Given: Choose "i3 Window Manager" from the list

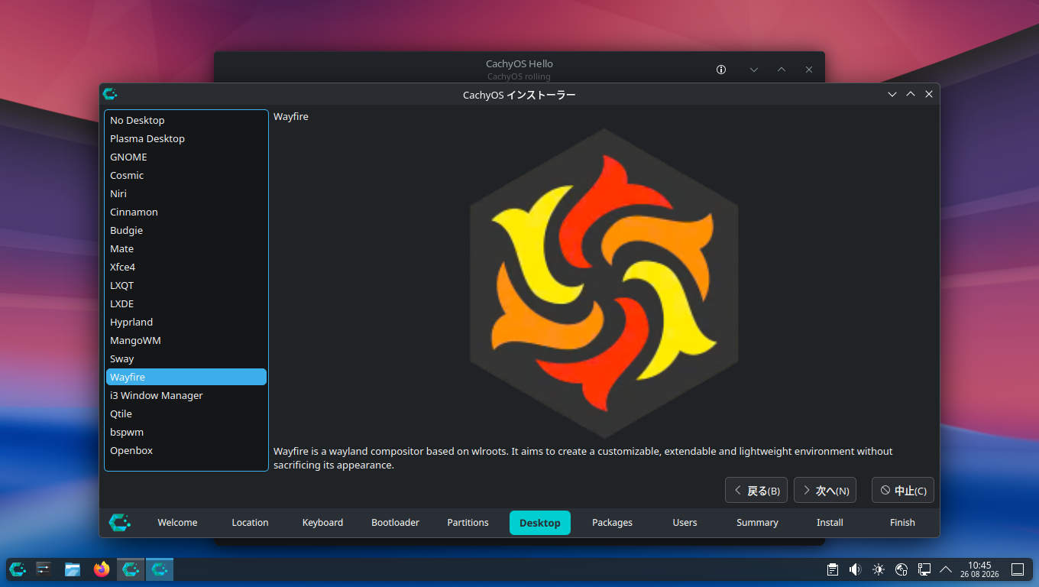Looking at the screenshot, I should [x=186, y=395].
